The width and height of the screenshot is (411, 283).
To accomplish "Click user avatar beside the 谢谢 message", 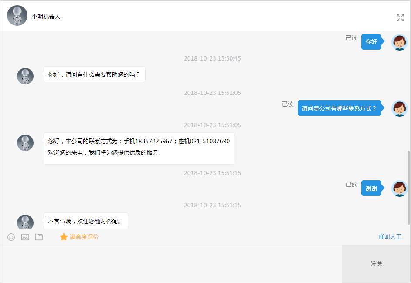I will (x=399, y=188).
